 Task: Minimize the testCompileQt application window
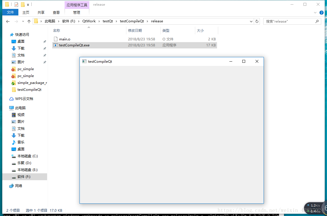coord(231,61)
